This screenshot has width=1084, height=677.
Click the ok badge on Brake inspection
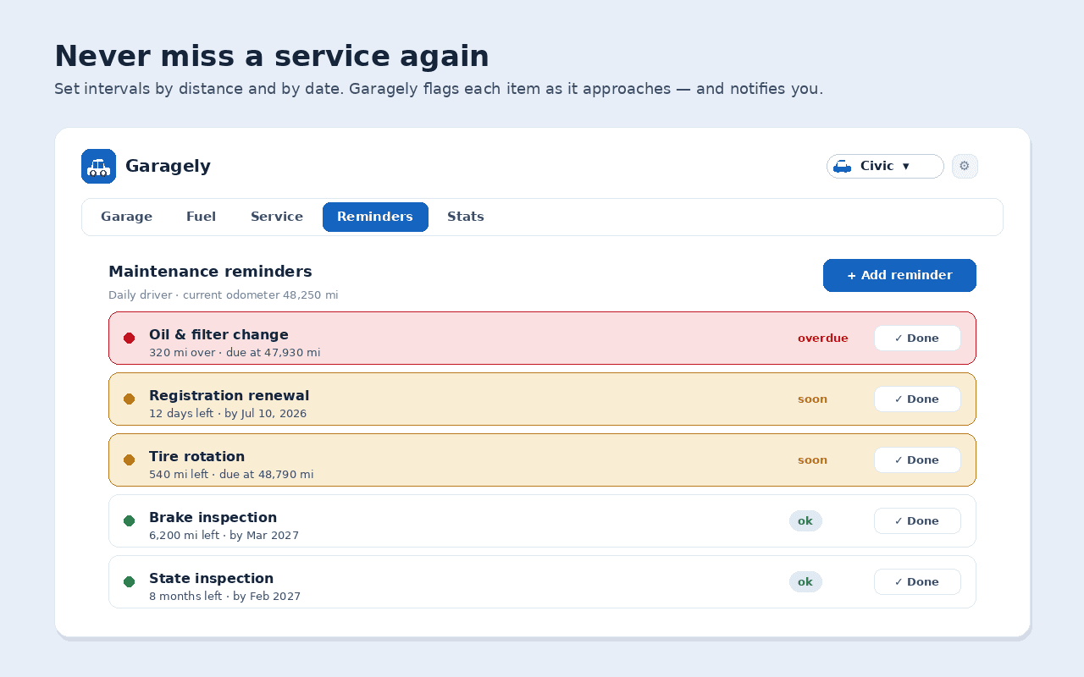805,520
